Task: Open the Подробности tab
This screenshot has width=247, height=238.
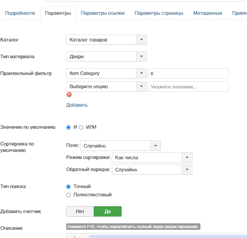Action: coord(20,13)
